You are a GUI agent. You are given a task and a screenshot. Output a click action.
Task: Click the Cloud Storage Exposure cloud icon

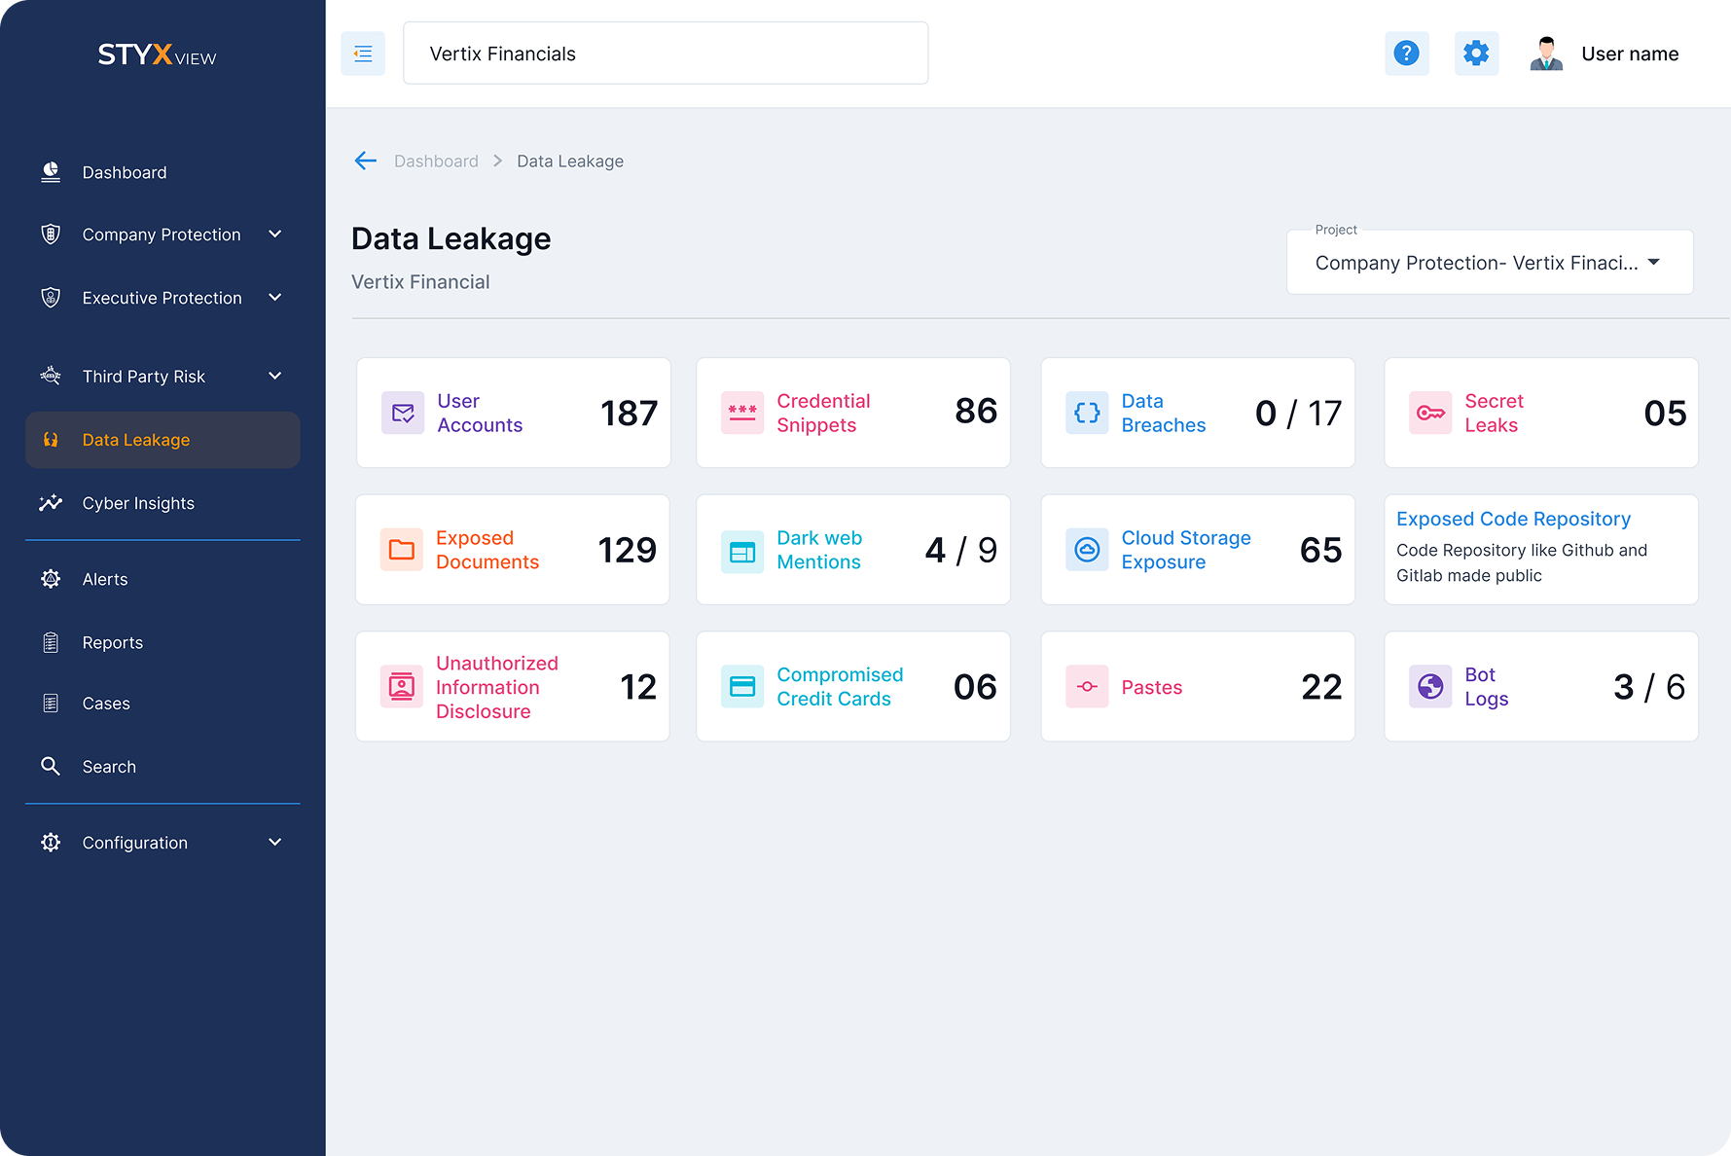[x=1087, y=550]
